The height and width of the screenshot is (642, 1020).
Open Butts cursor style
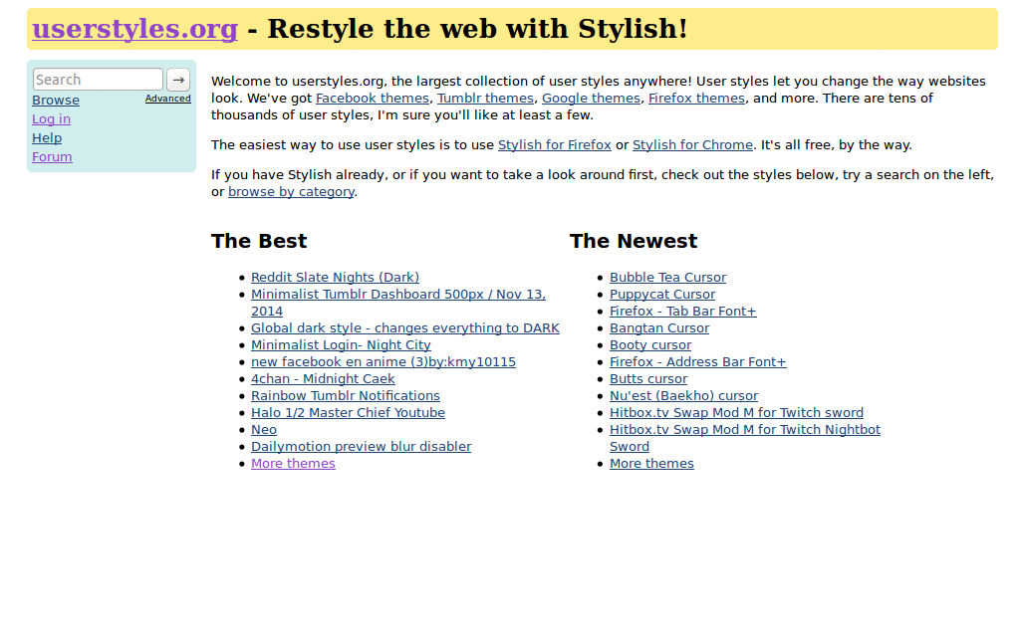647,379
